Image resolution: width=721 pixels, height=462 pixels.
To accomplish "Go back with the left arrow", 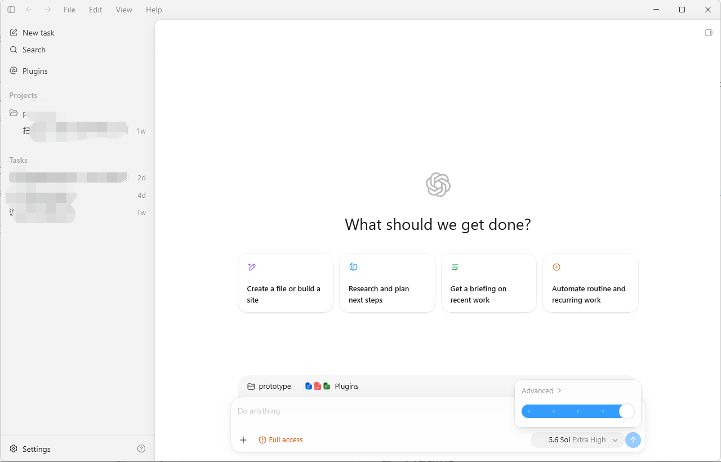I will click(x=29, y=10).
